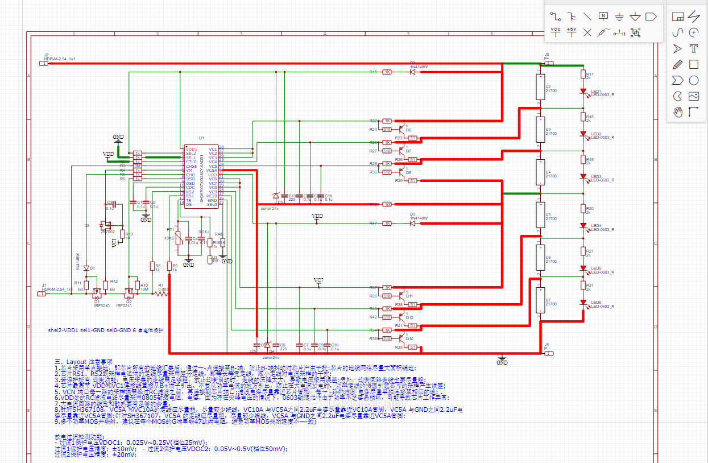The width and height of the screenshot is (708, 463).
Task: Place a +5V net flag
Action: pos(572,32)
